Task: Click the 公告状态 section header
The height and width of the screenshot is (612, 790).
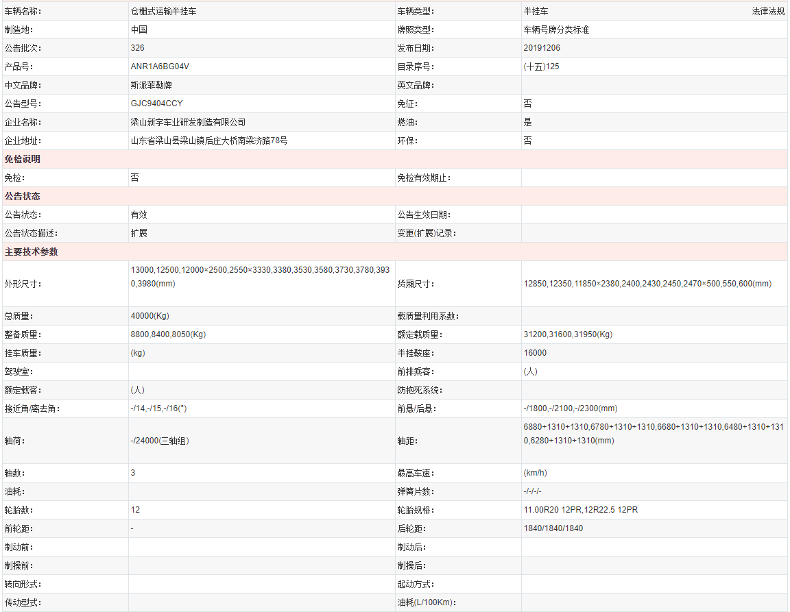Action: pos(23,197)
